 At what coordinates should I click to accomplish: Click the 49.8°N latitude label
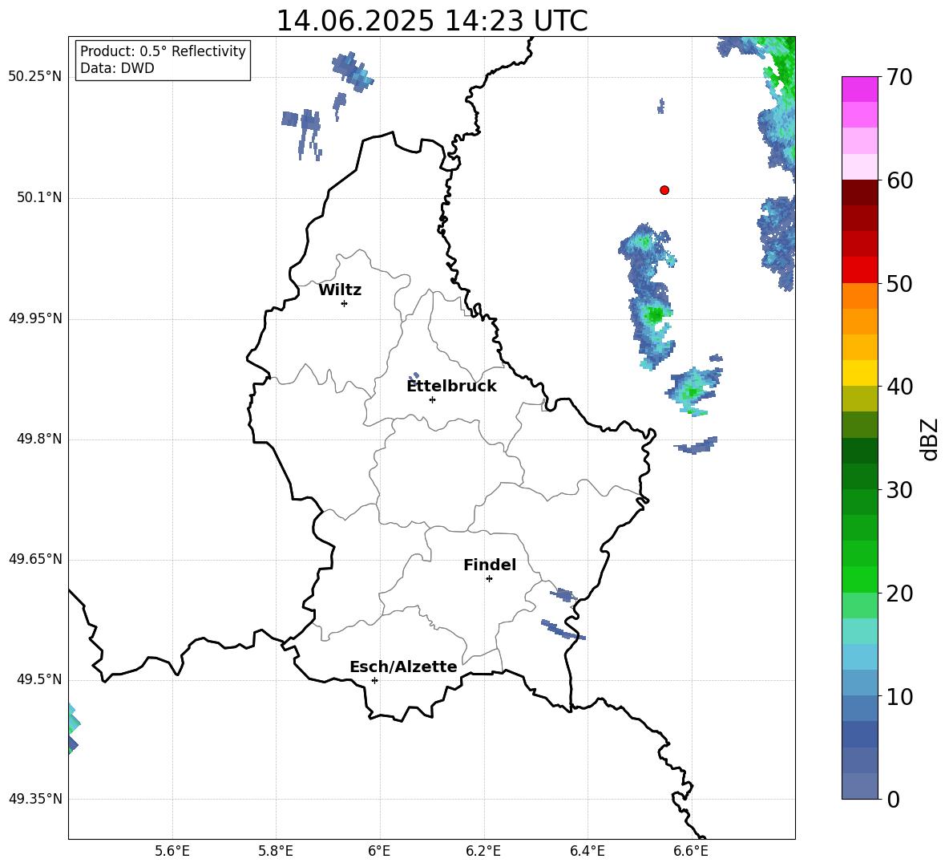39,439
